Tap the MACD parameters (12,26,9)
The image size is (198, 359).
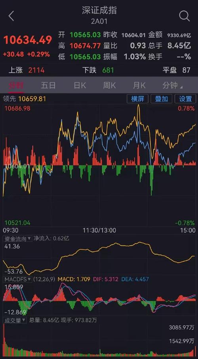coord(44,279)
